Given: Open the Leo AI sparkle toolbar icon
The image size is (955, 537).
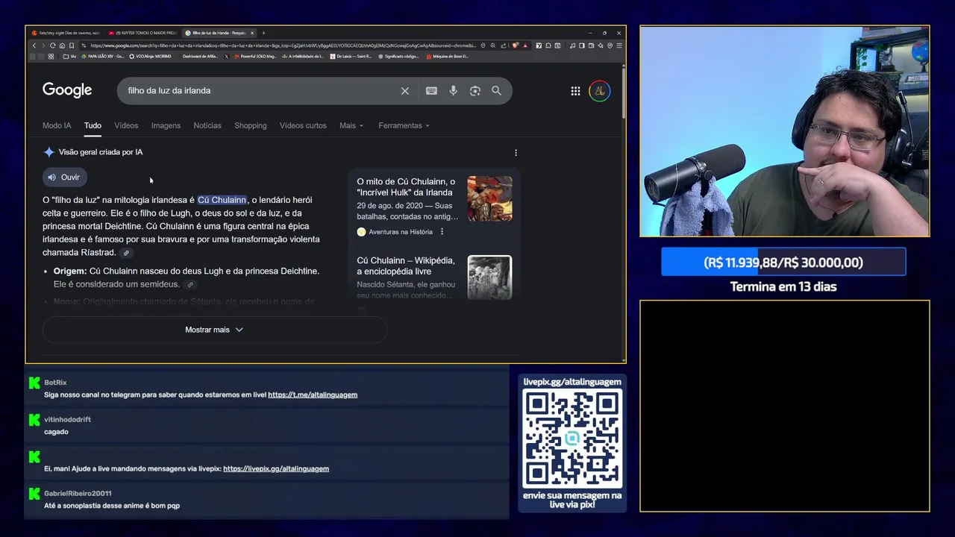Looking at the screenshot, I should (601, 45).
